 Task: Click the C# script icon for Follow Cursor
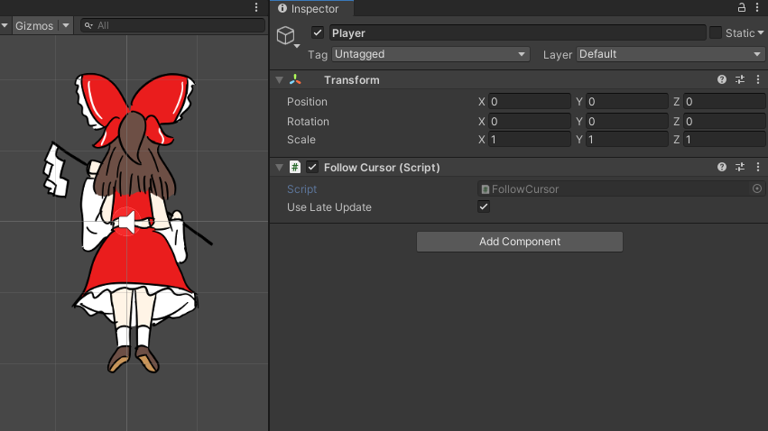tap(295, 168)
